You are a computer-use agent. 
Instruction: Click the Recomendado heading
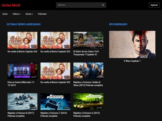tap(118, 24)
